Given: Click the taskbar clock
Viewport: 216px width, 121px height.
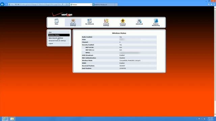Looking at the screenshot, I should point(210,119).
